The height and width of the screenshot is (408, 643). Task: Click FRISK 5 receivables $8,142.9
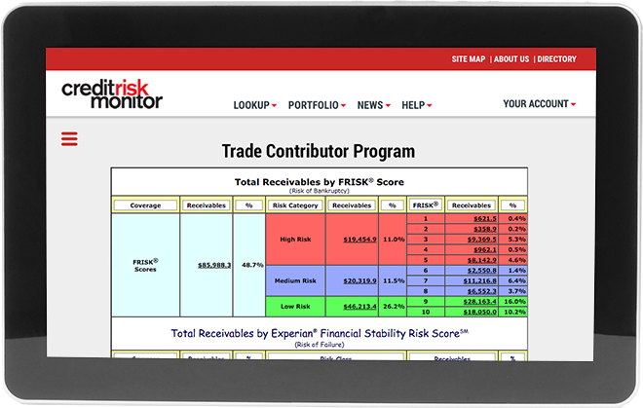point(482,260)
